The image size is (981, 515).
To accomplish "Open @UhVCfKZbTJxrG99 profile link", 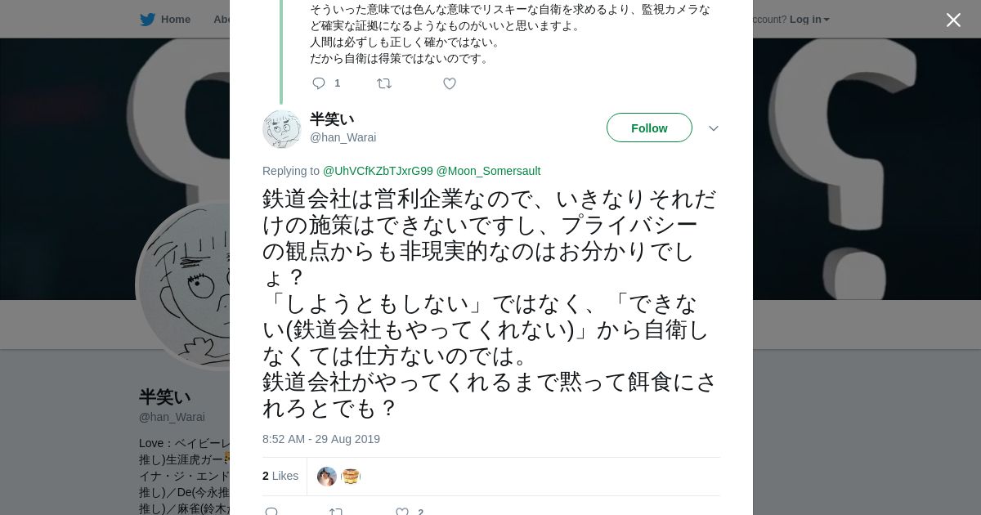I will (x=378, y=171).
